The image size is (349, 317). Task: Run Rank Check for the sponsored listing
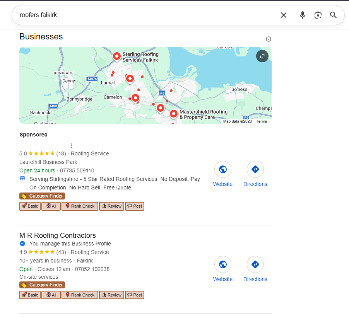coord(80,206)
